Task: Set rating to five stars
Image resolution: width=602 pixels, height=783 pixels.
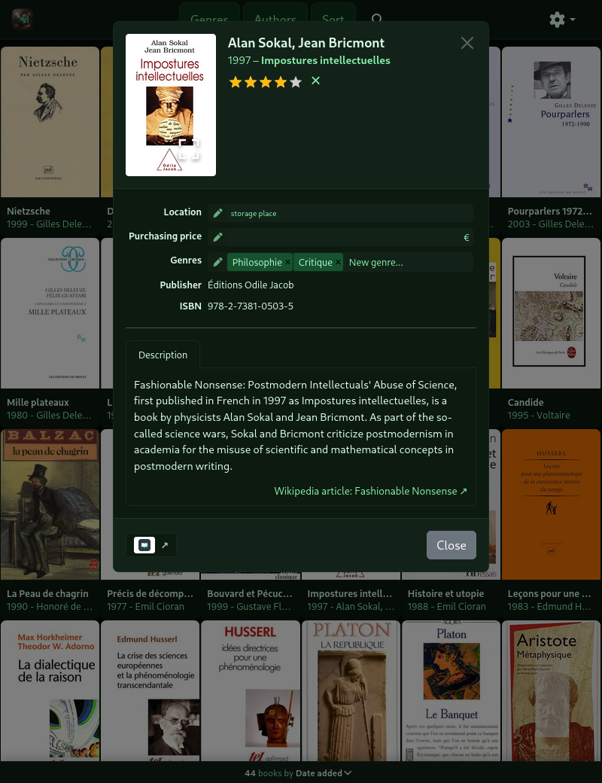Action: point(296,82)
